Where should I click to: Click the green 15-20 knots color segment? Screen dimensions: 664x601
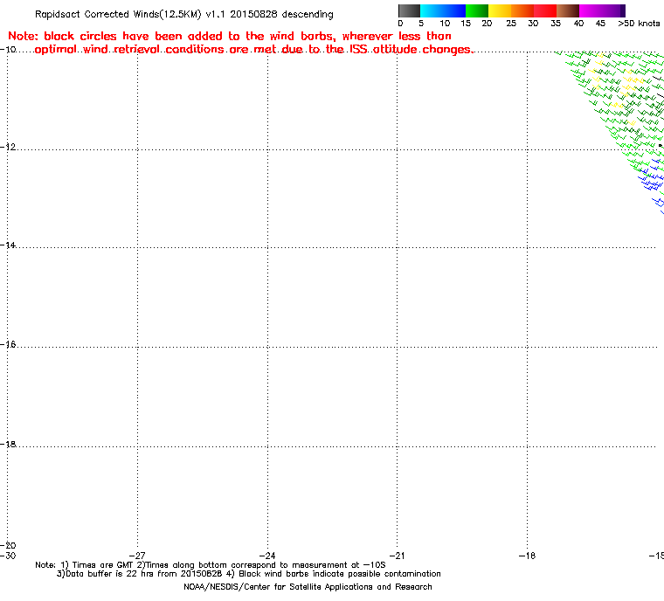[477, 10]
